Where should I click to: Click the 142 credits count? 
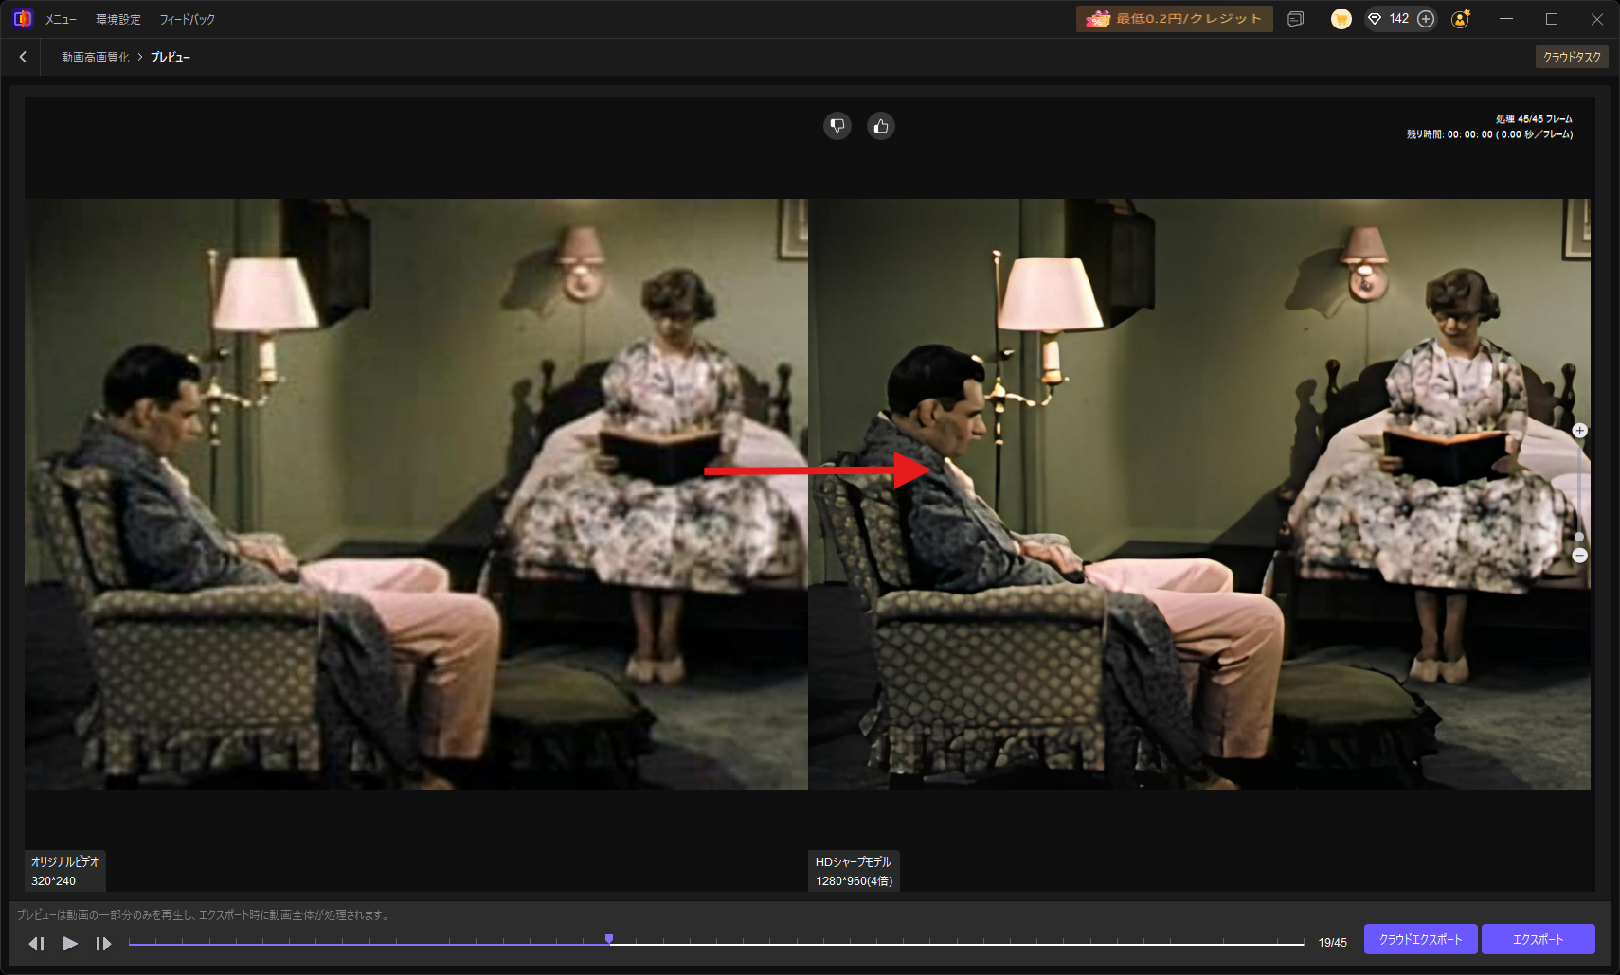1399,19
